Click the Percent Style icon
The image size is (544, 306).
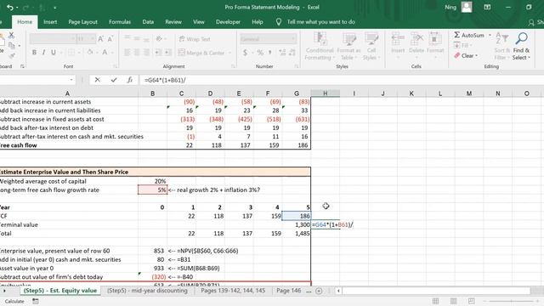260,53
